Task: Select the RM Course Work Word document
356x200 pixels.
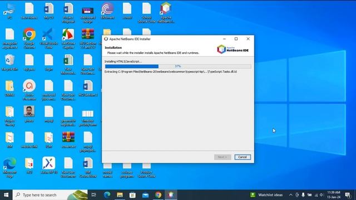Action: click(x=88, y=167)
